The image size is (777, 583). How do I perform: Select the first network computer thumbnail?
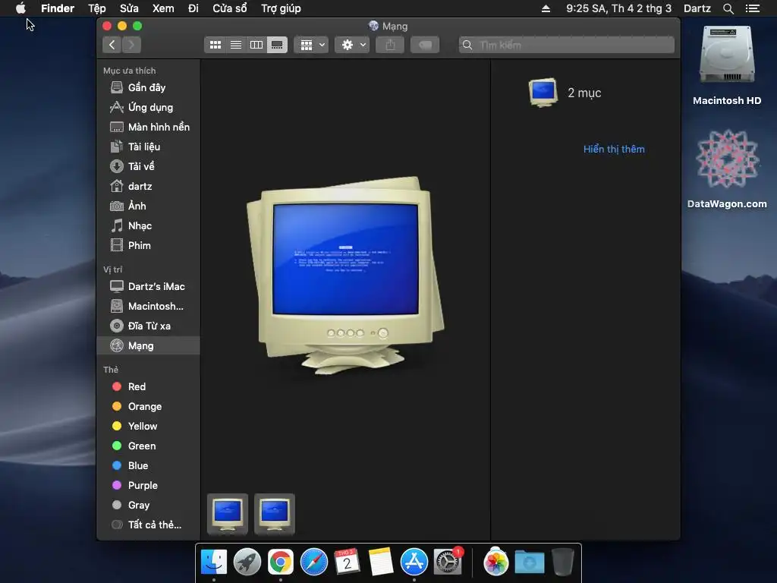pyautogui.click(x=228, y=515)
